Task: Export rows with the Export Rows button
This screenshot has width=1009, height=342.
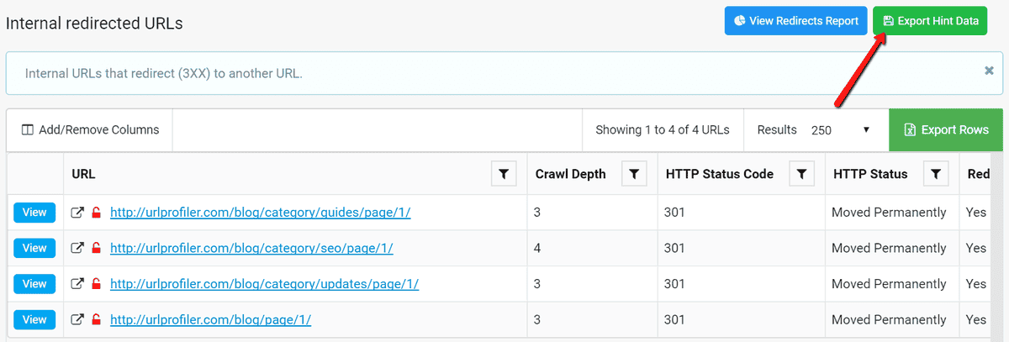Action: click(945, 130)
